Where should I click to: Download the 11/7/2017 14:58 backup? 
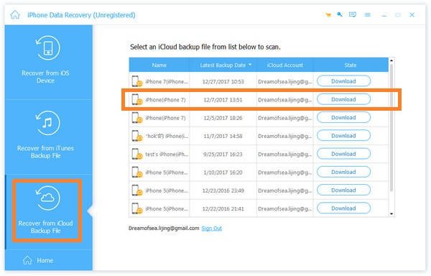(343, 136)
